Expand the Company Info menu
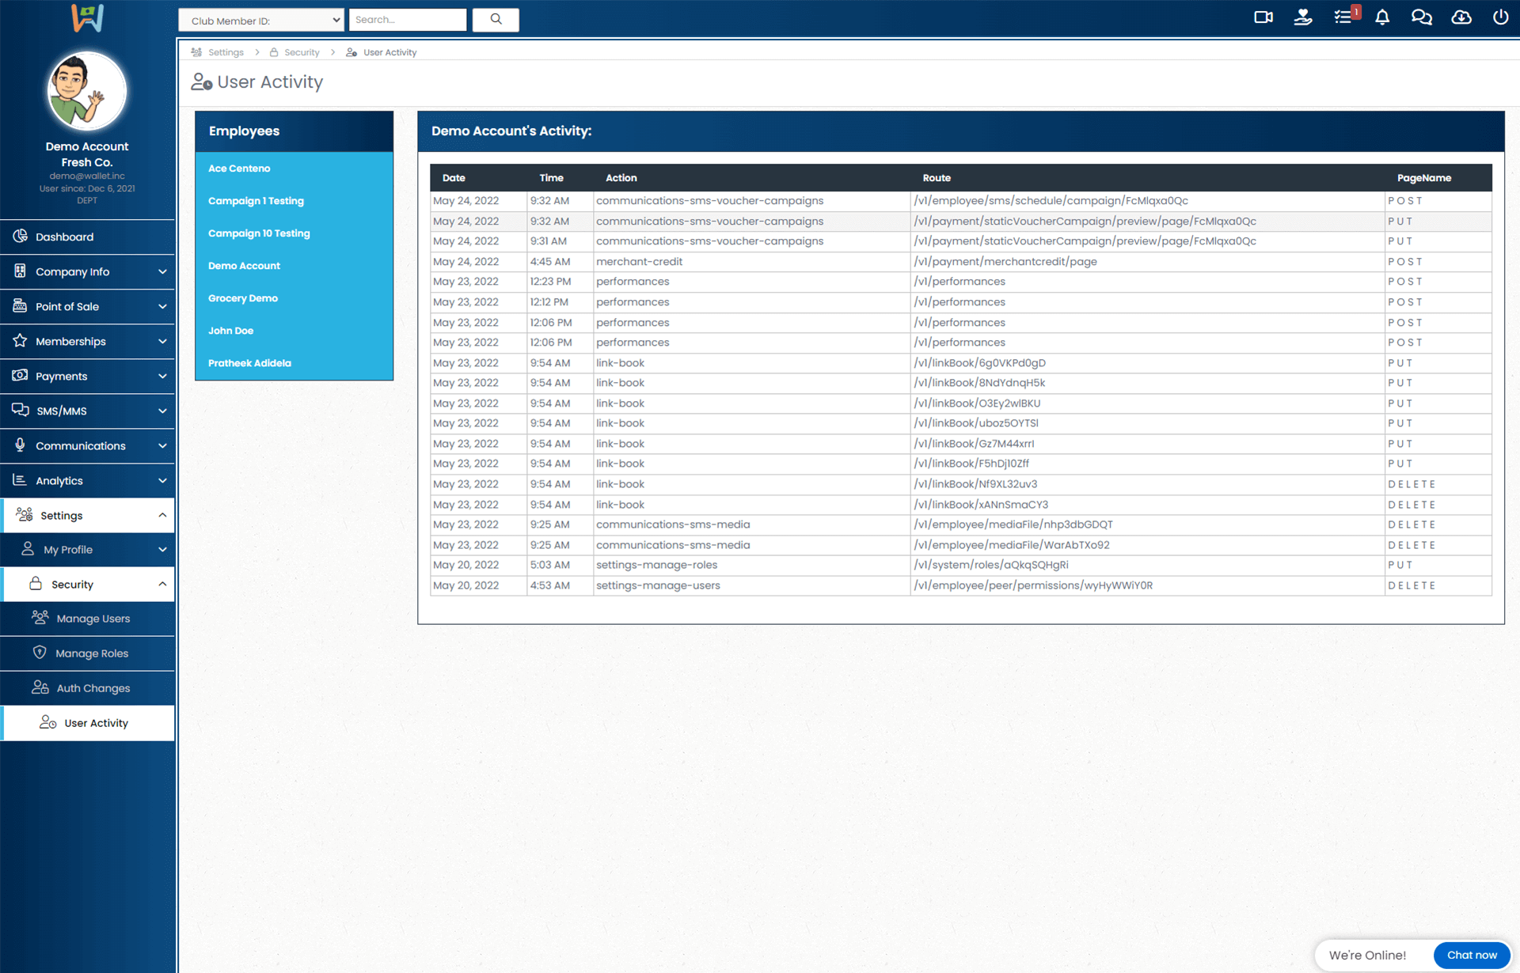Viewport: 1520px width, 973px height. (x=87, y=271)
